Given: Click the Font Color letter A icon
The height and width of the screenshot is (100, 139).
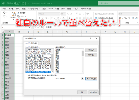Looking at the screenshot, I should [64, 18].
